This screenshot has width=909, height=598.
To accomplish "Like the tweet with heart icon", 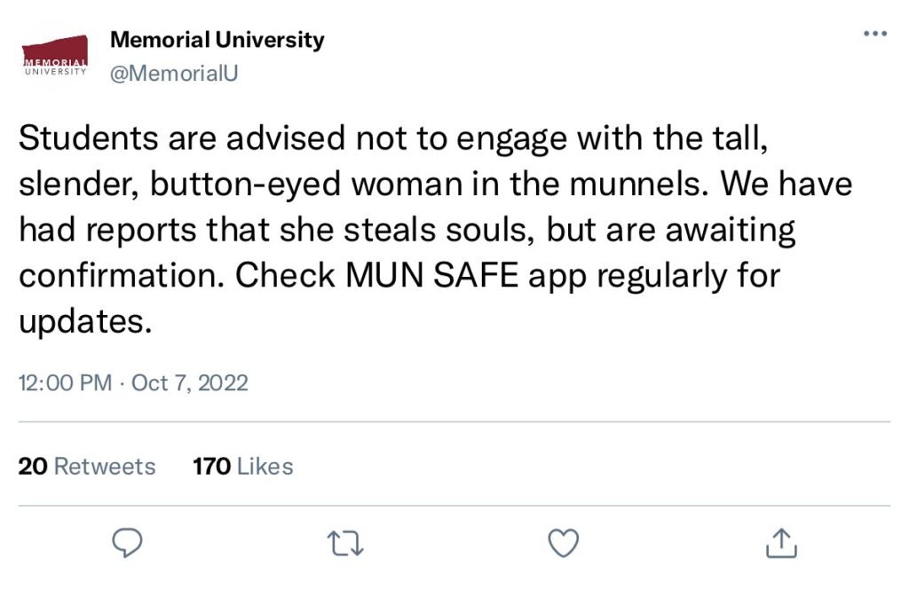I will (x=563, y=543).
